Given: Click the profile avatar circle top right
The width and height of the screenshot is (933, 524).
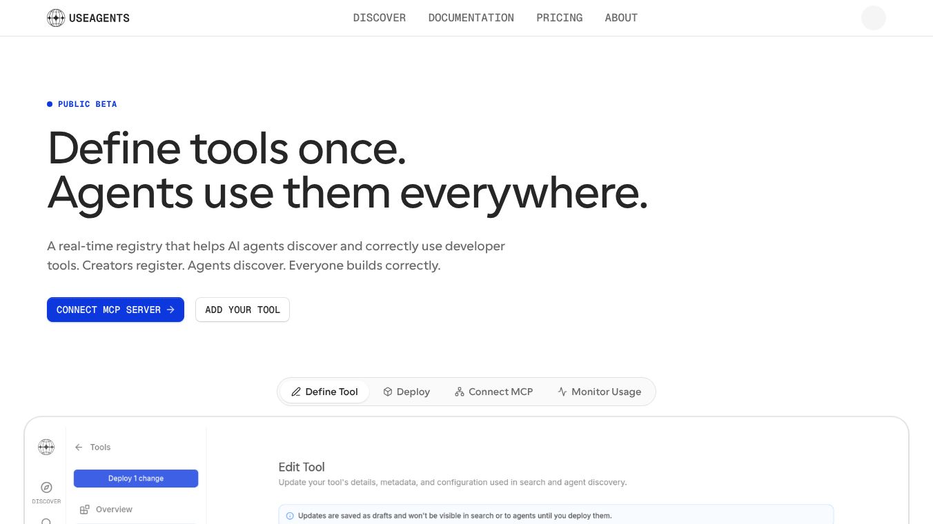Looking at the screenshot, I should point(874,18).
